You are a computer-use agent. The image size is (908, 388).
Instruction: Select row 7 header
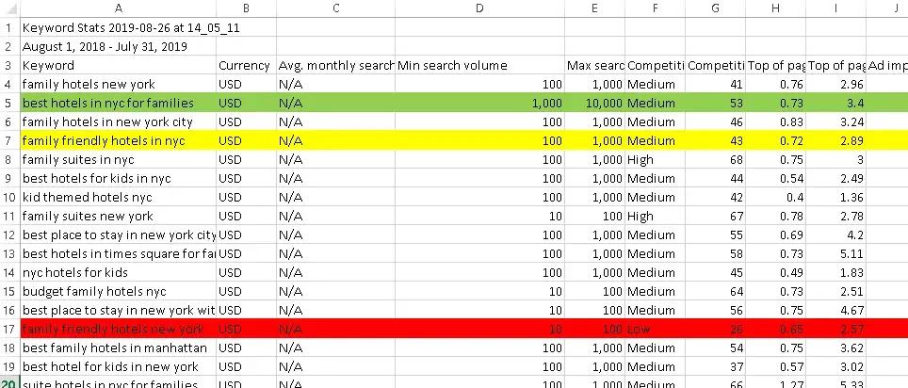point(9,140)
